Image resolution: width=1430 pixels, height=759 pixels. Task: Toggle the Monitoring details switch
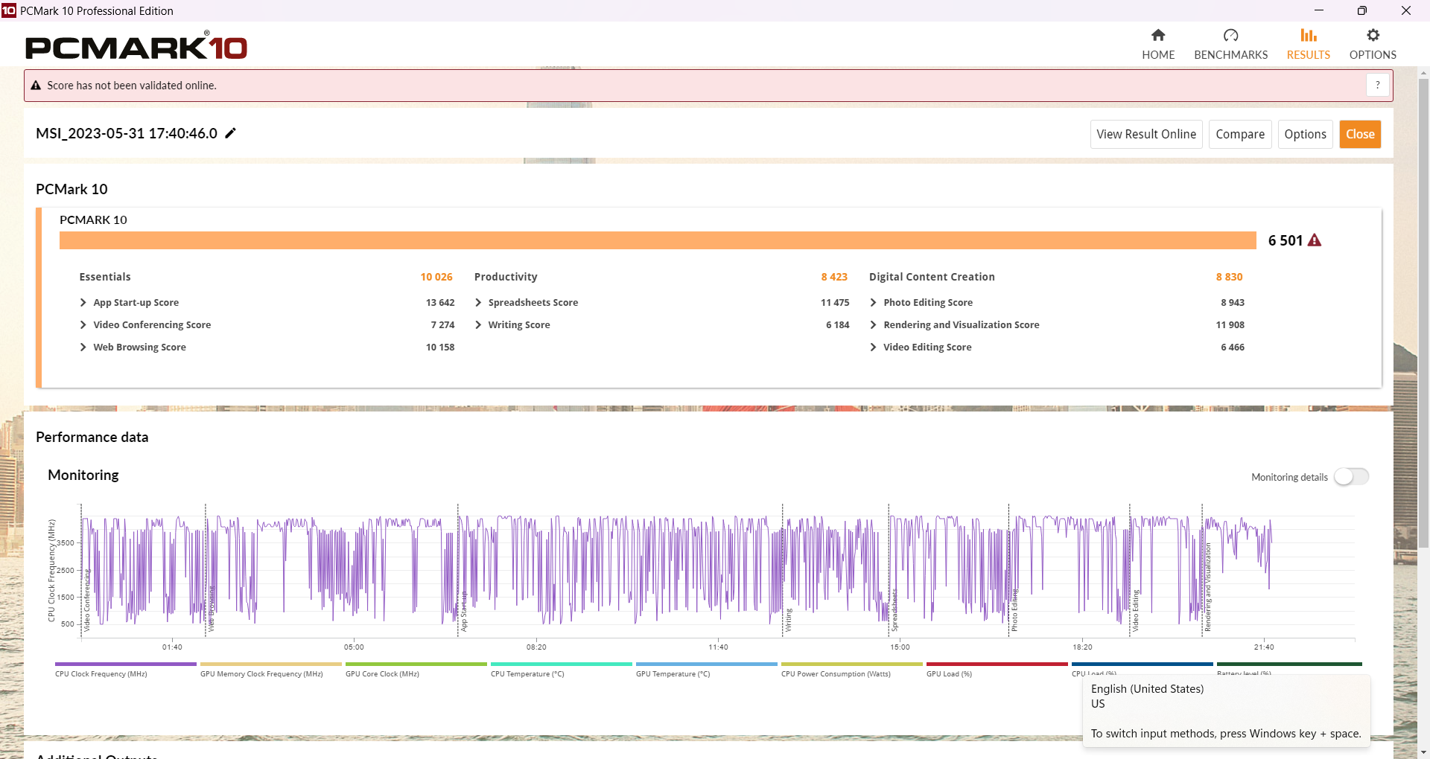(x=1351, y=477)
